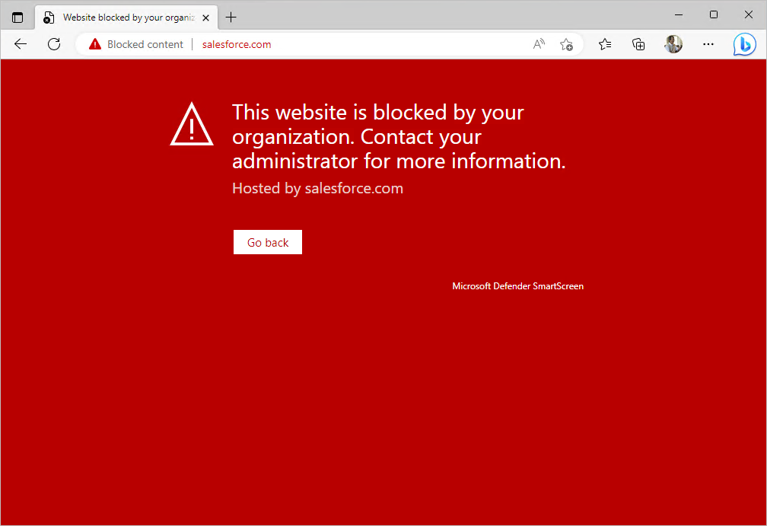Minimize the browser window
Screen dimensions: 767x526
click(x=679, y=14)
